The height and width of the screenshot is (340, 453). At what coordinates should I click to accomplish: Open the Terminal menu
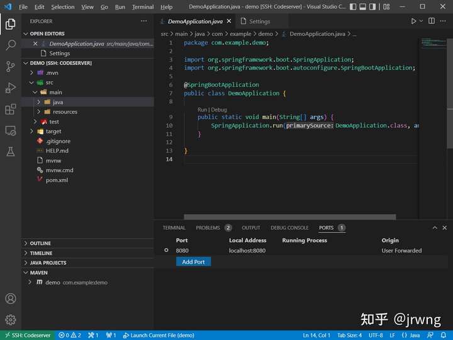(143, 7)
